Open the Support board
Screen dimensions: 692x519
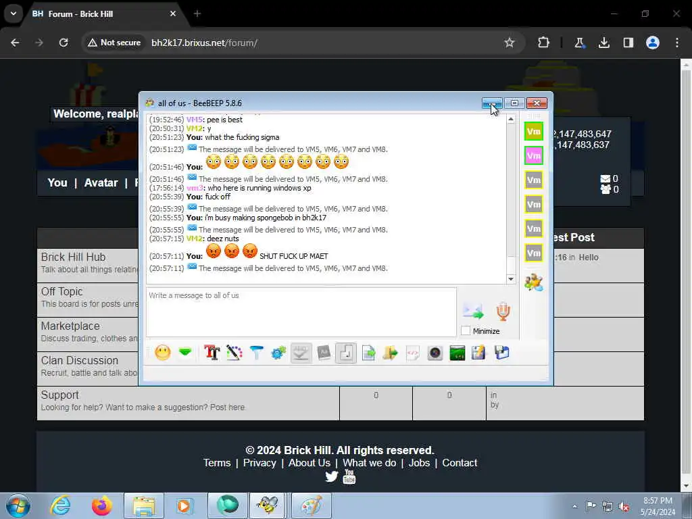click(x=59, y=395)
